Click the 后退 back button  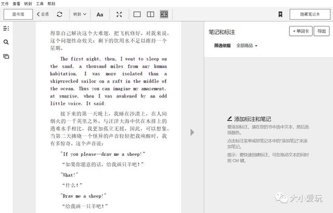[43, 14]
